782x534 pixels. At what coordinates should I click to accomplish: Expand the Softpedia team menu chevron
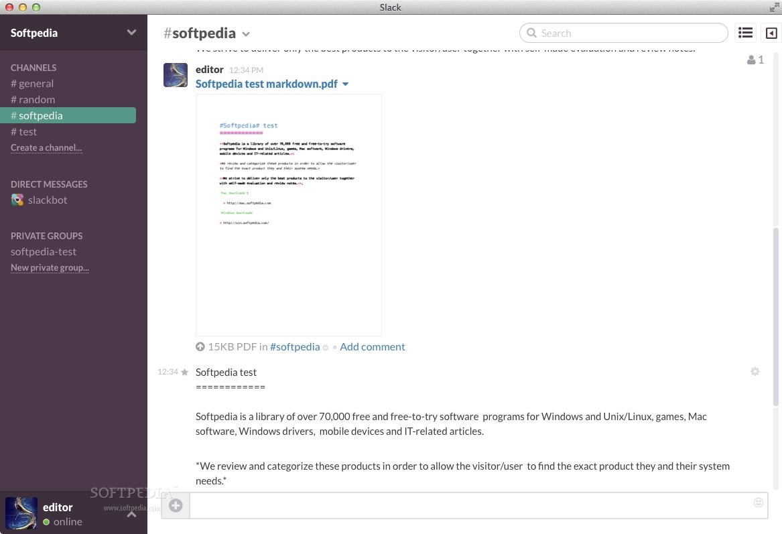(x=131, y=32)
